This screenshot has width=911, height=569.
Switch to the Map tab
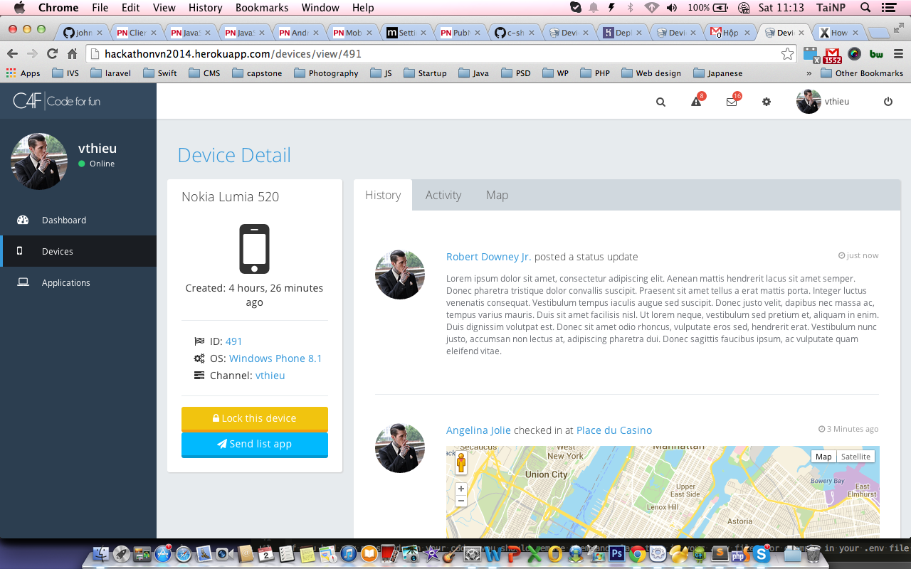(497, 195)
